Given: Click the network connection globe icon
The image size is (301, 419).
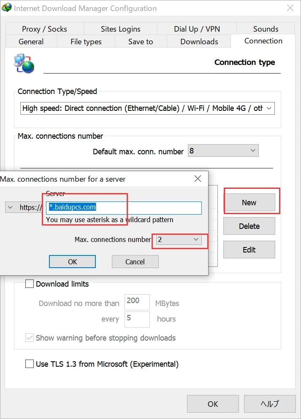Looking at the screenshot, I should (24, 64).
